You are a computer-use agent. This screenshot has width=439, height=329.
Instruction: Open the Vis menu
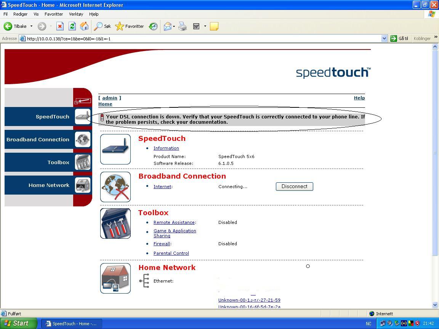[x=36, y=14]
